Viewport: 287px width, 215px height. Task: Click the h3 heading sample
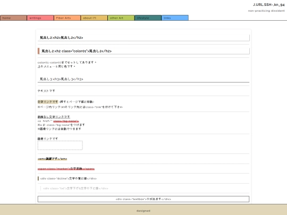[143, 79]
